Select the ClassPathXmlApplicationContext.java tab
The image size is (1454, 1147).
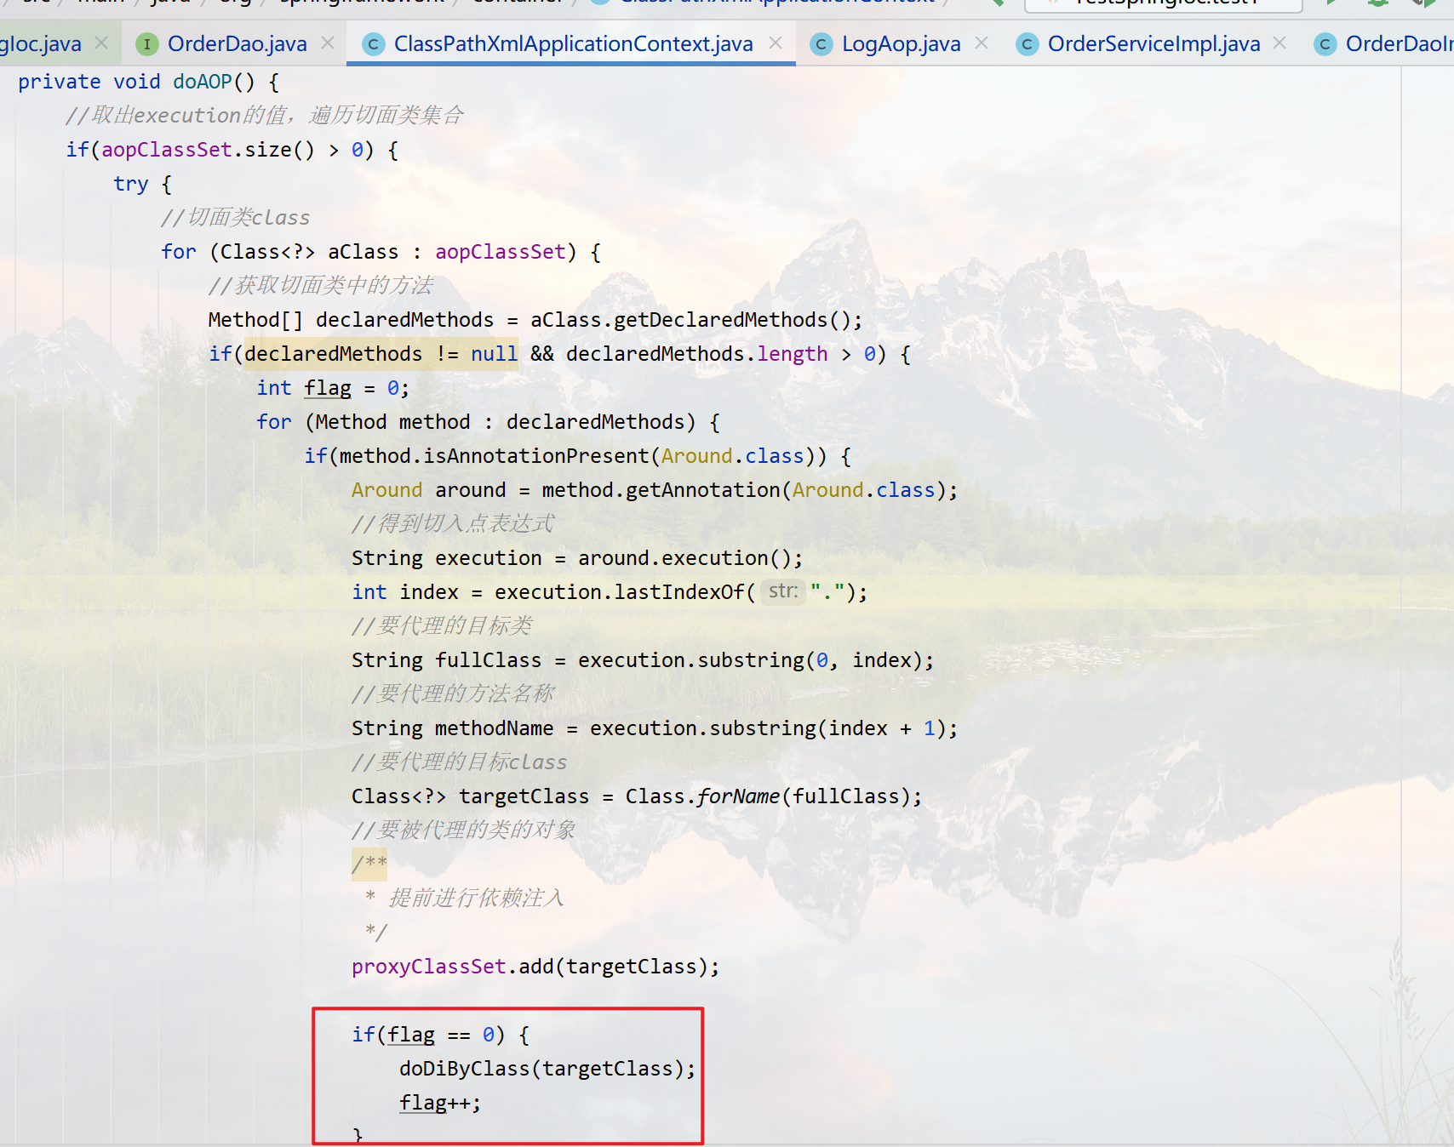point(573,44)
